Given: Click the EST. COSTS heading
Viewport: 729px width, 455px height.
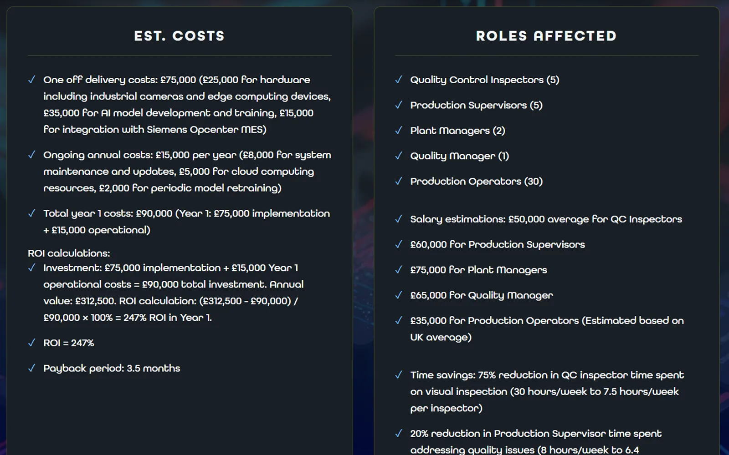Looking at the screenshot, I should [180, 36].
